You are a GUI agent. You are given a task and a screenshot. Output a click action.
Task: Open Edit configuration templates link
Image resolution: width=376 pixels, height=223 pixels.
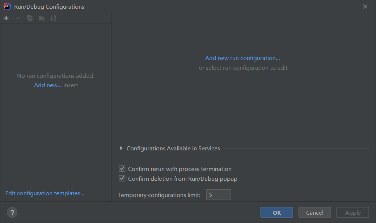[x=45, y=193]
